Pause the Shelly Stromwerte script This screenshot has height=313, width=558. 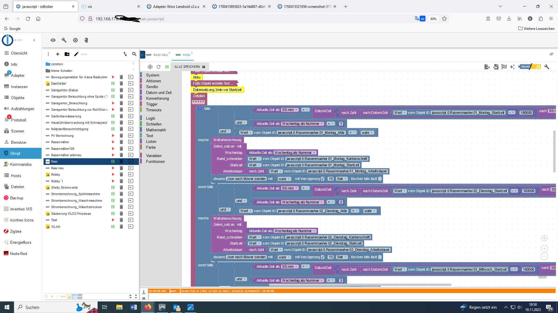coord(113,188)
